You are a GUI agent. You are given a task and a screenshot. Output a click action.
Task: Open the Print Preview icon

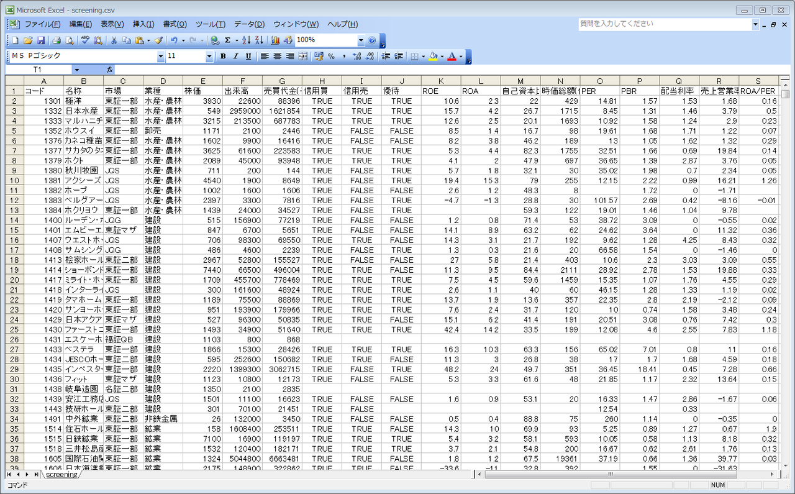point(70,40)
